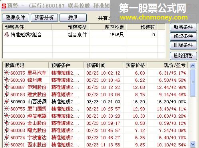This screenshot has width=199, height=148.
Task: Click alert price 12.08
Action: tap(139, 87)
